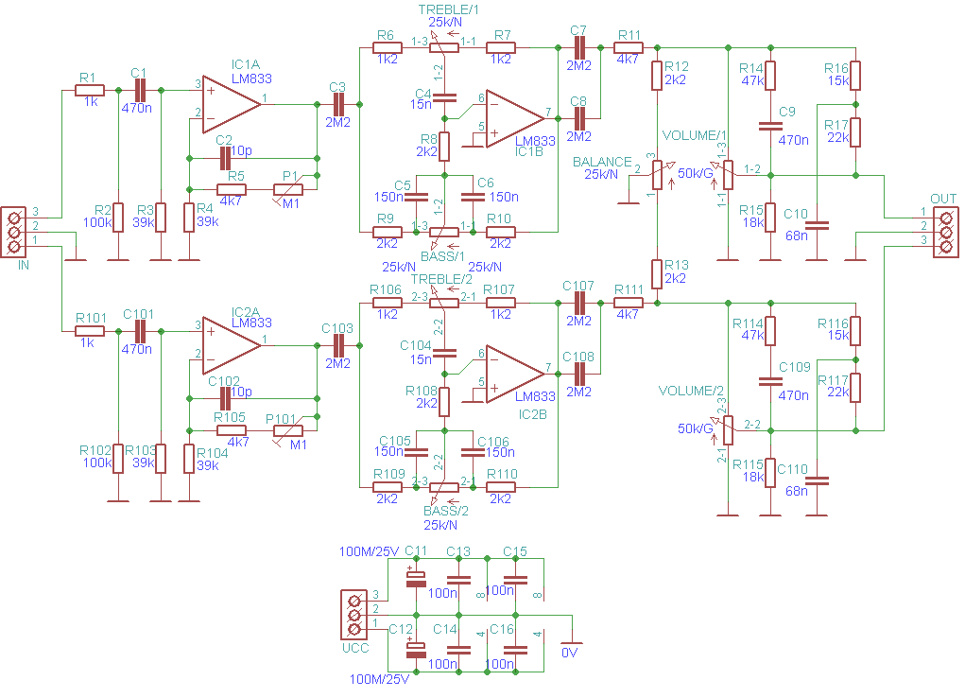
Task: Click resistor R2 symbol
Action: (118, 218)
